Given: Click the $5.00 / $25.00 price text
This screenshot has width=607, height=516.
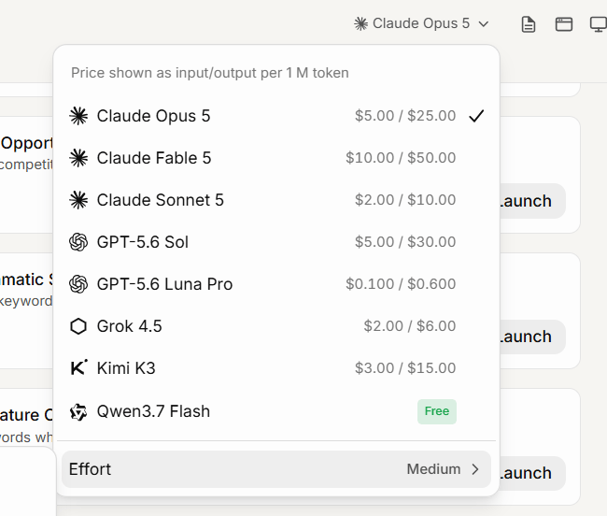Looking at the screenshot, I should tap(405, 116).
